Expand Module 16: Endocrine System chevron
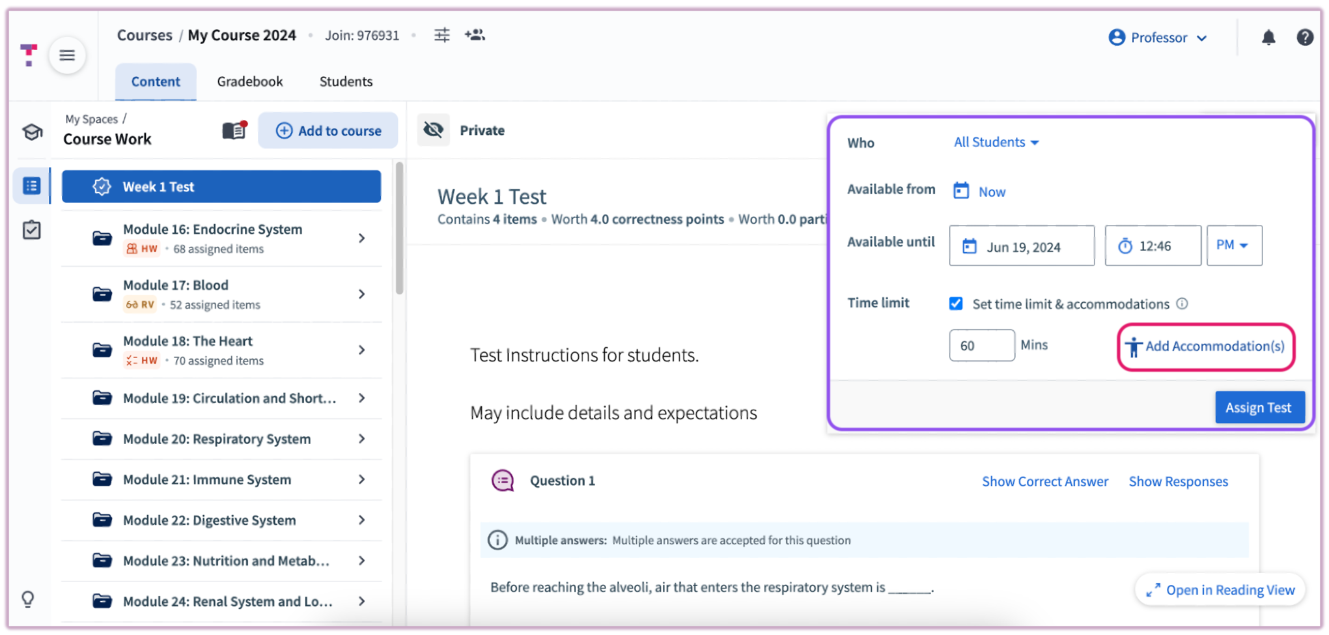1329x635 pixels. click(362, 238)
